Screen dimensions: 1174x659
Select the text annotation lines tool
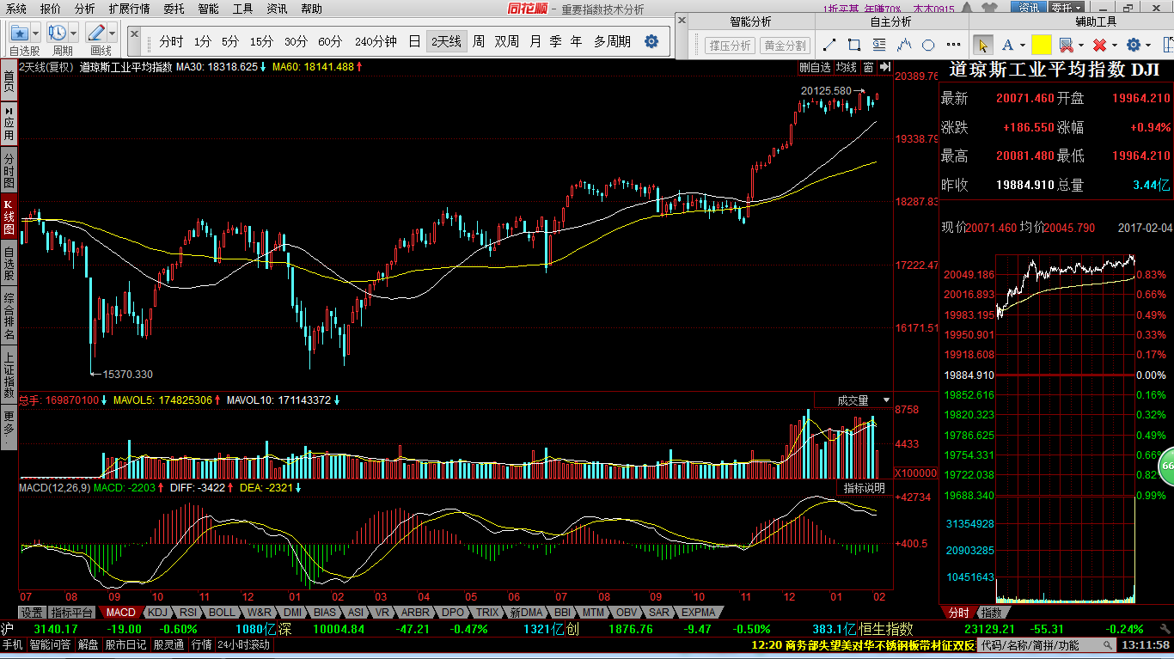pyautogui.click(x=879, y=45)
